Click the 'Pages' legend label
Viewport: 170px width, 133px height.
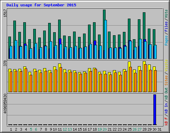click(166, 41)
